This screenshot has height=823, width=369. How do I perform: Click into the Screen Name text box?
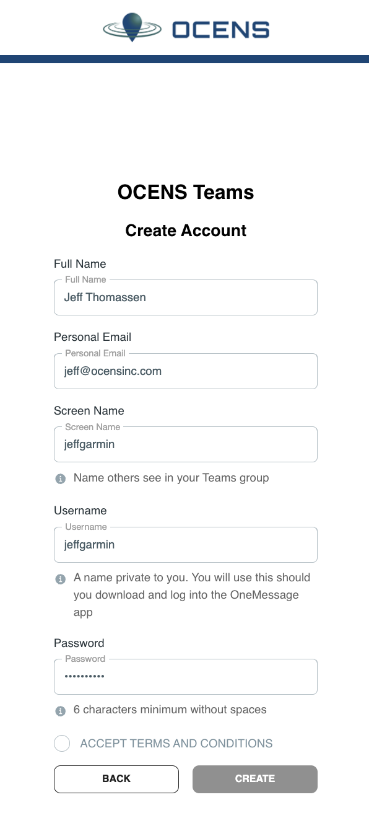[x=186, y=444]
